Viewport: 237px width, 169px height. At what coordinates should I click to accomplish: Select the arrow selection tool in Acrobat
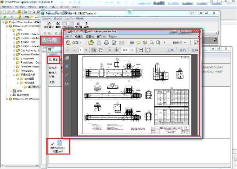(x=94, y=50)
